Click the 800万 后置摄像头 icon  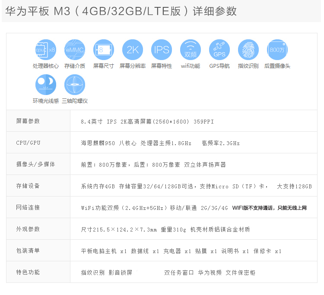(277, 50)
